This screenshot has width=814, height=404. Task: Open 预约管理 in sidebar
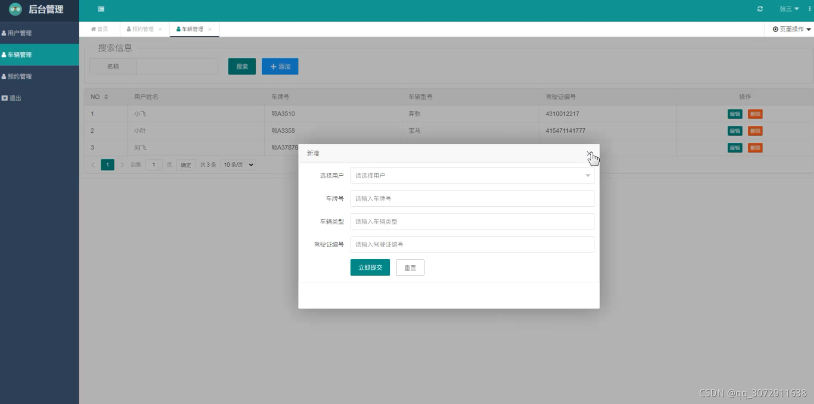[x=39, y=76]
